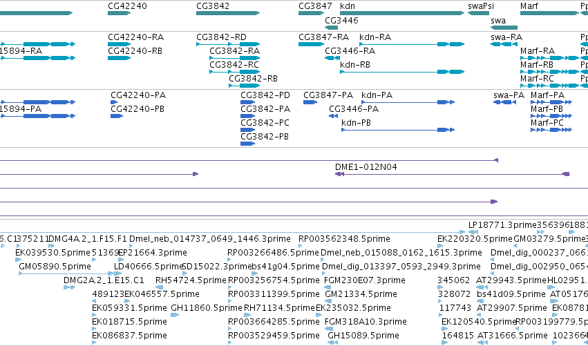Select the CG42240 gene label
The height and width of the screenshot is (346, 588).
[x=127, y=6]
